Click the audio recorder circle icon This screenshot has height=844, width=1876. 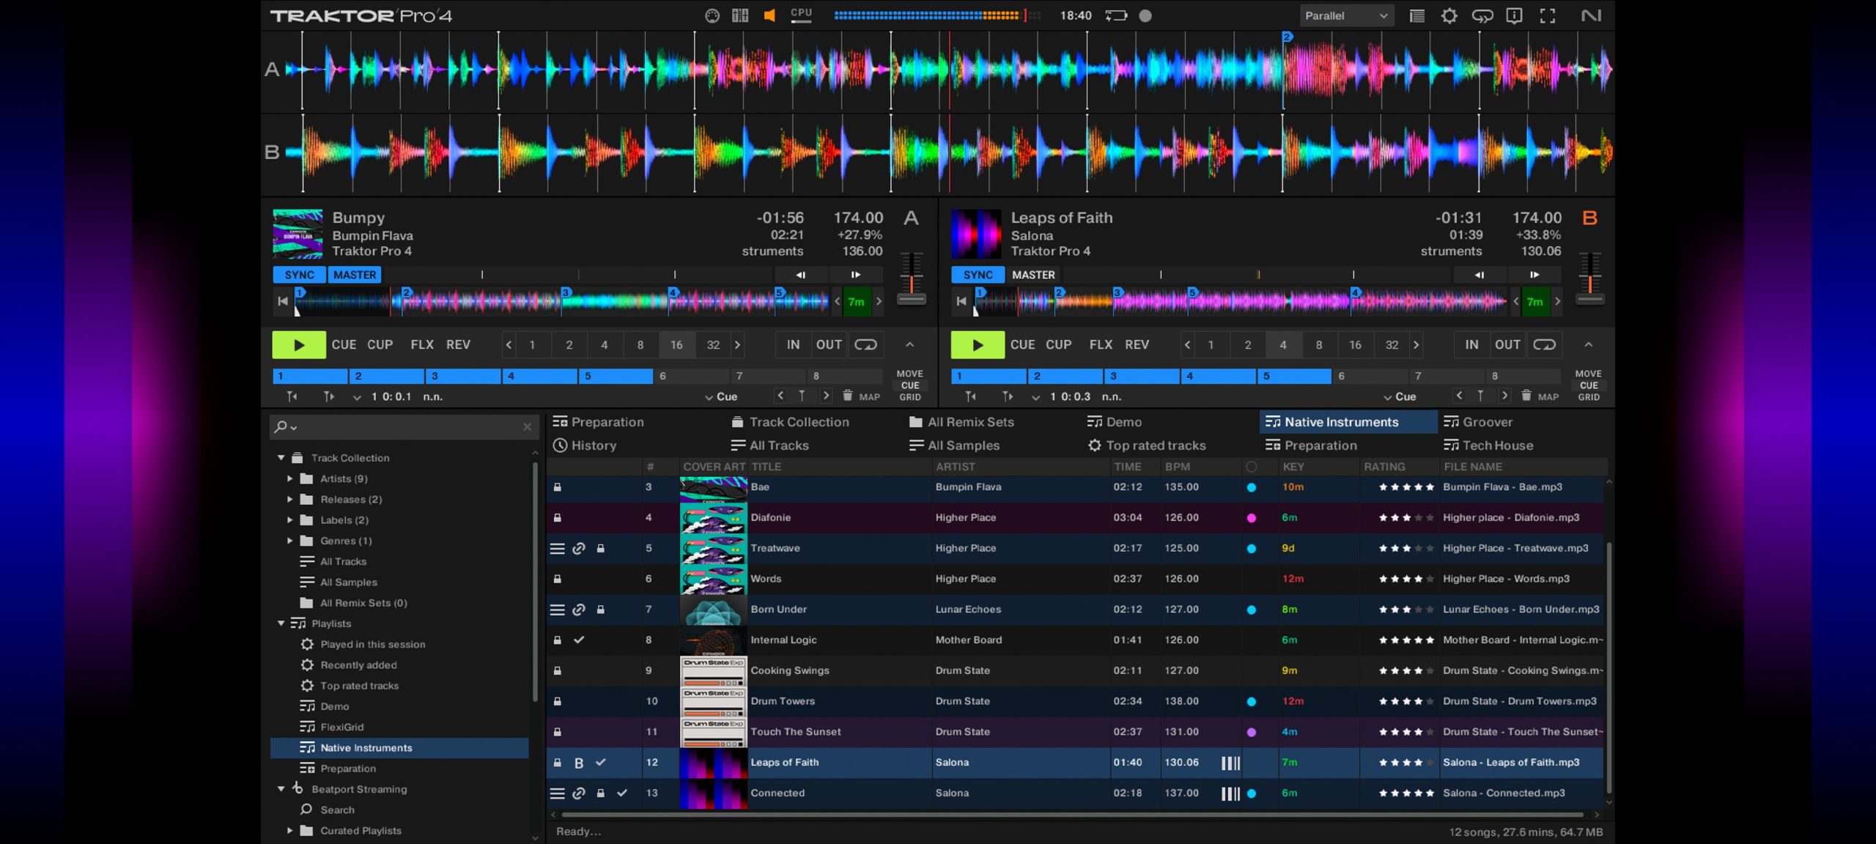point(1145,15)
